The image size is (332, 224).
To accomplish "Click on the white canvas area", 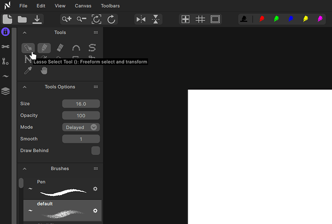I will click(260, 157).
